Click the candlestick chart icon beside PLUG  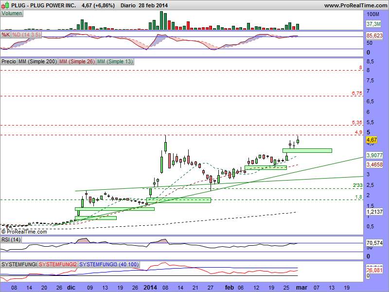(x=5, y=5)
